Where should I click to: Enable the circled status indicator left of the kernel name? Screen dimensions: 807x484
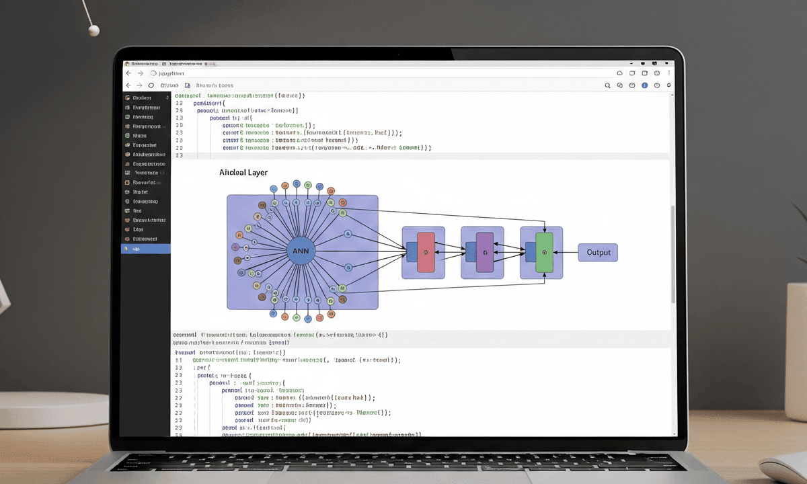(151, 85)
